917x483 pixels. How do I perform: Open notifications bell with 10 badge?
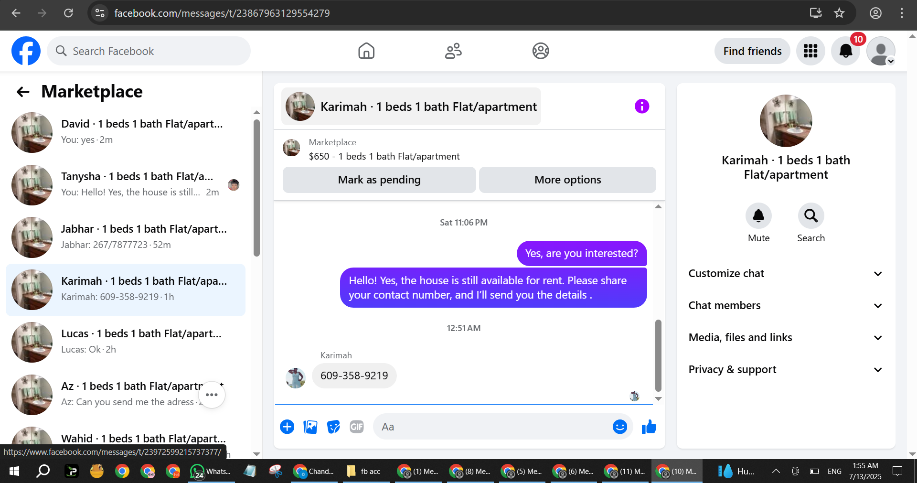tap(845, 51)
